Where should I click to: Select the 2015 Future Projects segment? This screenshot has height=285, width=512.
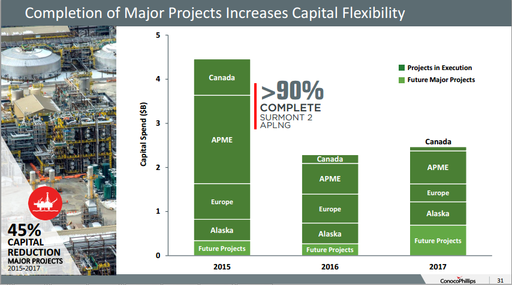(x=222, y=248)
